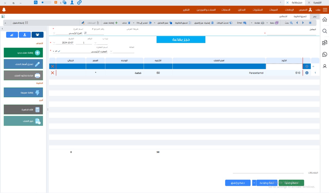Delete the Parasetamol row with red X

click(52, 73)
